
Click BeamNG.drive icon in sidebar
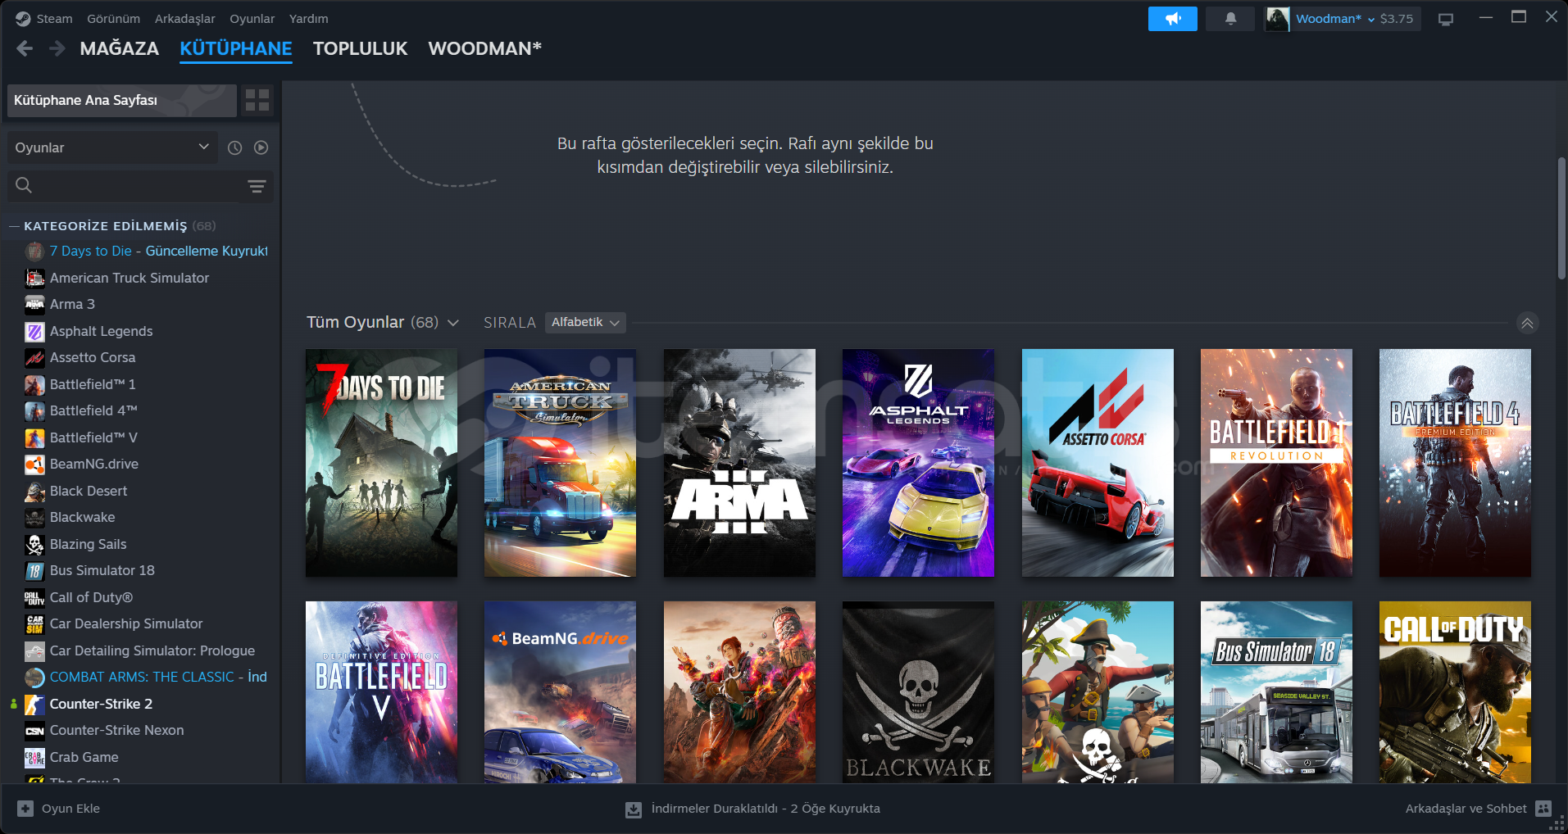click(x=34, y=465)
